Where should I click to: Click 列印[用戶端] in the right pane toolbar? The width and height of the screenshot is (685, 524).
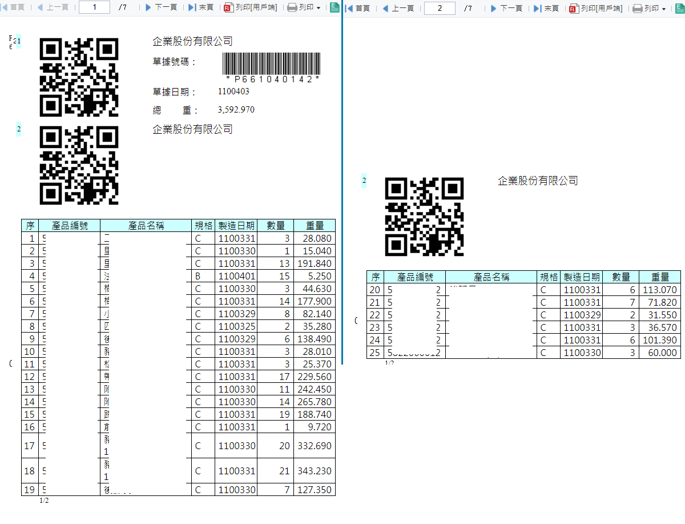click(x=596, y=8)
